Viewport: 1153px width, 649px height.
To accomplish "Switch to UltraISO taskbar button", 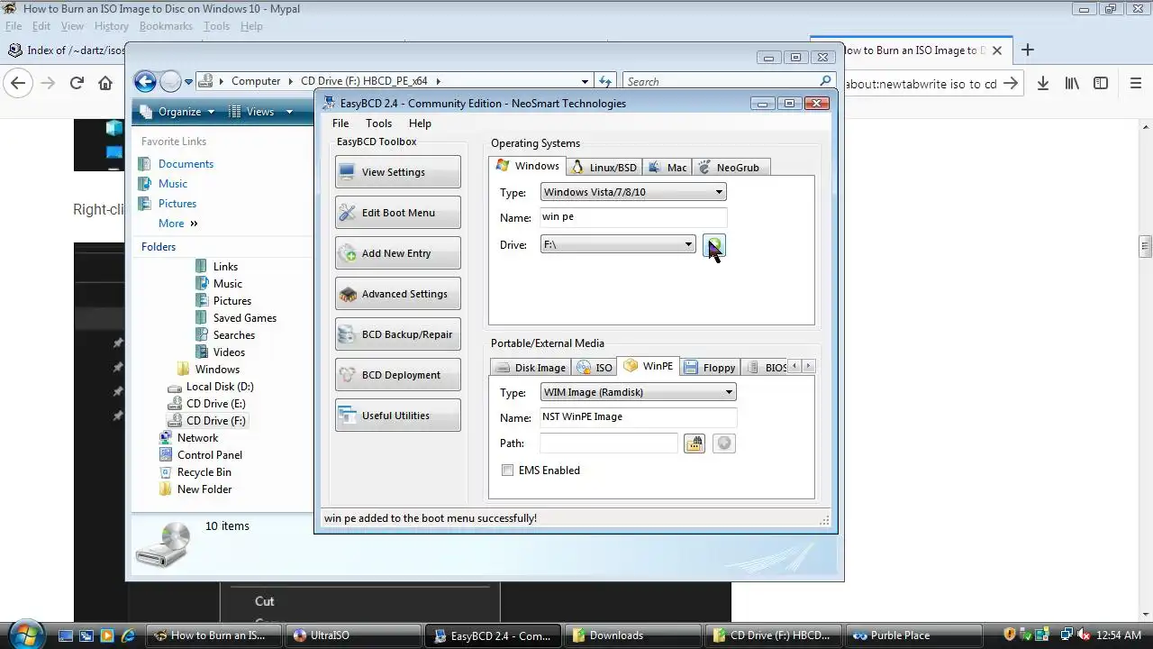I will point(353,635).
